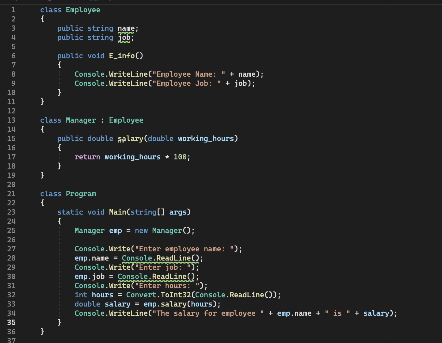Click the fold gutter beside class Manager
This screenshot has width=442, height=343.
click(31, 120)
